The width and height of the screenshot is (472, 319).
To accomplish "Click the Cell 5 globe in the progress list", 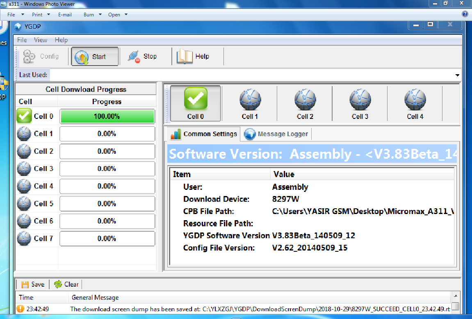I will 24,203.
